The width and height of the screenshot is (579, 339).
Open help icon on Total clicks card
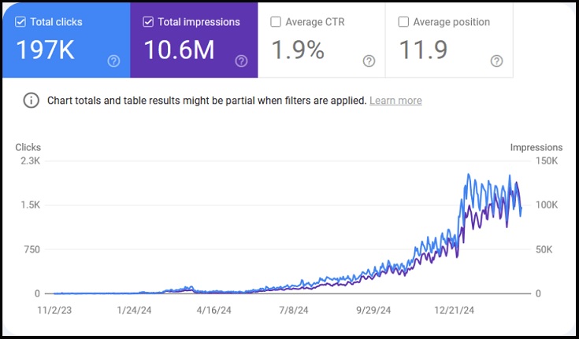coord(113,61)
